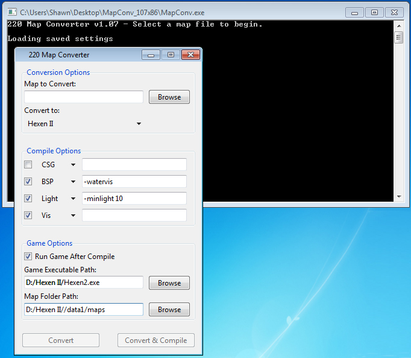
Task: Click the console vertical scrollbar thumb
Action: tap(399, 37)
